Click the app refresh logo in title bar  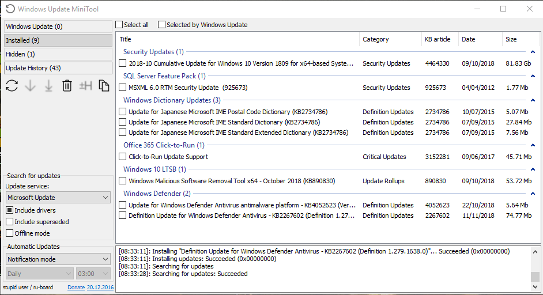pyautogui.click(x=10, y=9)
